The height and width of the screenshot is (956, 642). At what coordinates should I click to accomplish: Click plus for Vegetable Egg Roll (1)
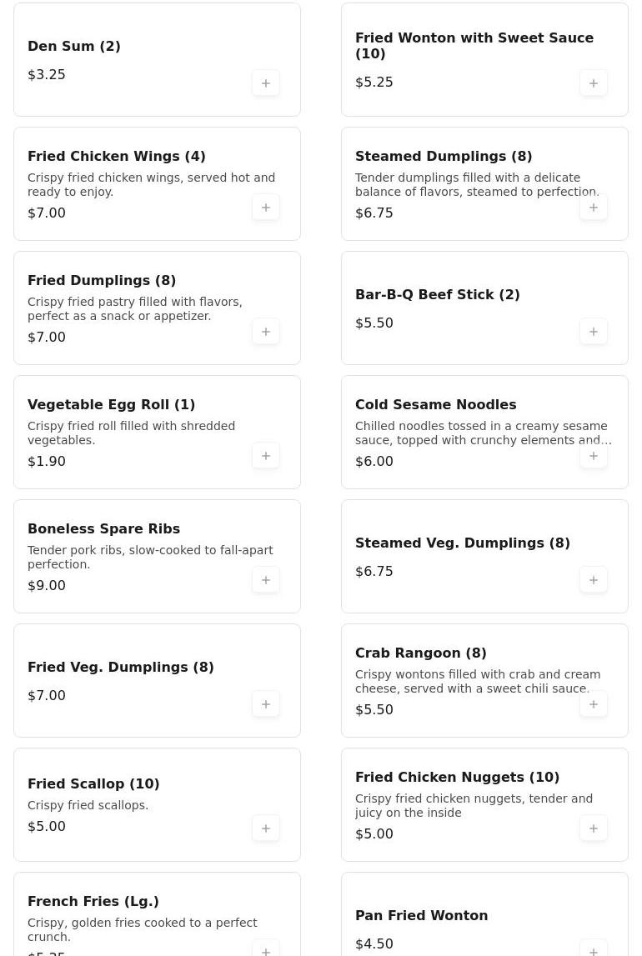pos(266,456)
